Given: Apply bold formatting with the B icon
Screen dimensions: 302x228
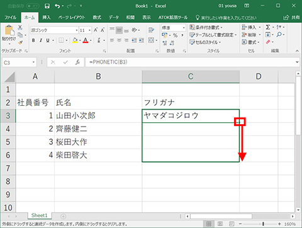Looking at the screenshot, I should click(33, 40).
